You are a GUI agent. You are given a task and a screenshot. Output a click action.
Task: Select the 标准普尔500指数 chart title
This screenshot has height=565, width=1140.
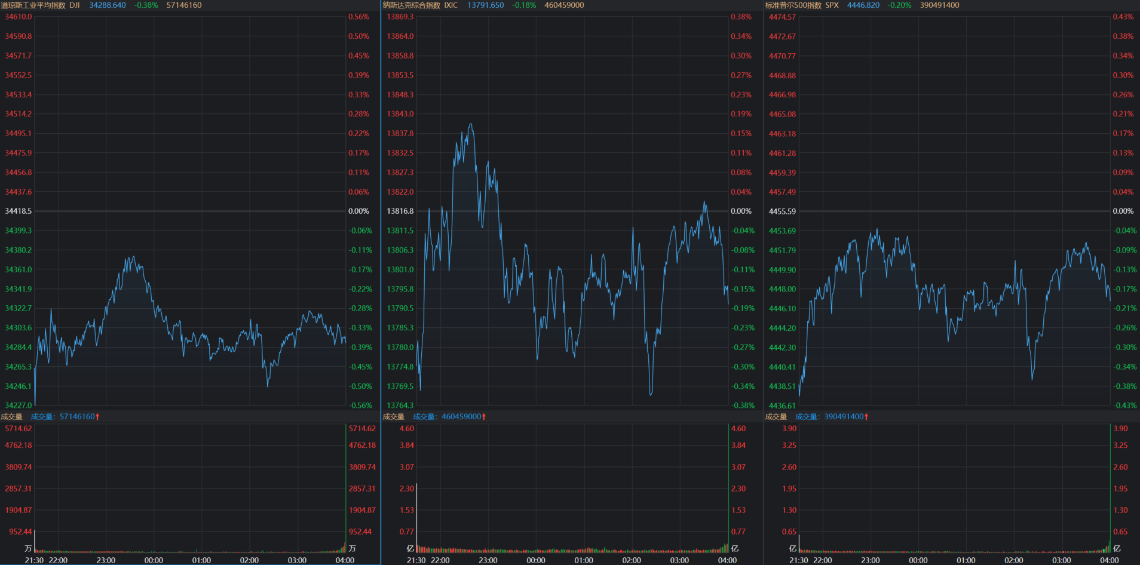[x=793, y=5]
